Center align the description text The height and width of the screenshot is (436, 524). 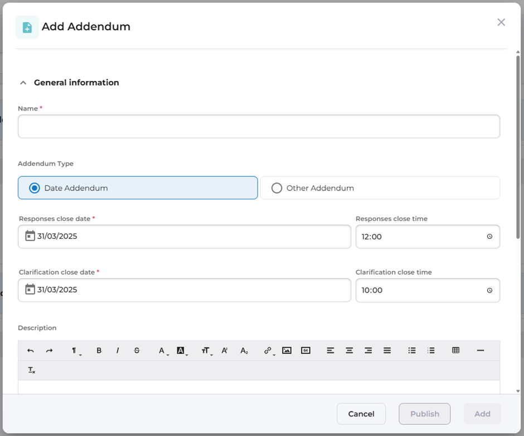(x=349, y=351)
